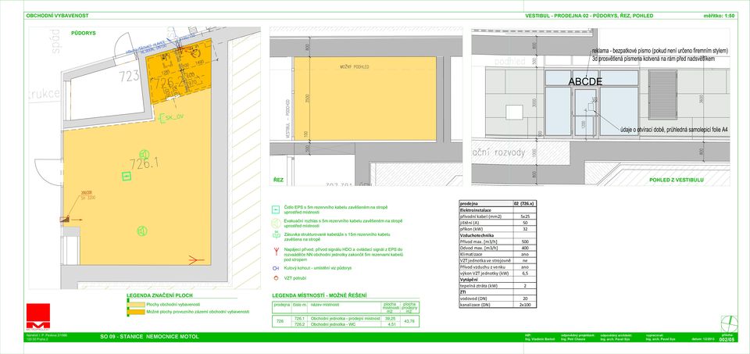Click the 'Obchodní jednotka - prodejní místnost' table row
Viewport: 750px width, 354px height.
[x=345, y=318]
